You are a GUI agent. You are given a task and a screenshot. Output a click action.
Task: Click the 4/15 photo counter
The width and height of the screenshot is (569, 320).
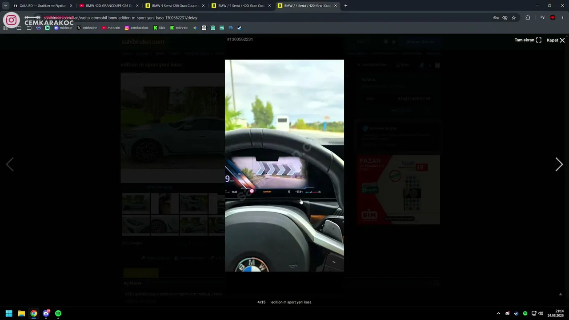[261, 302]
